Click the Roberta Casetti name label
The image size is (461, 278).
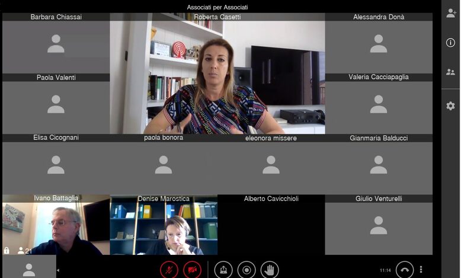click(217, 17)
